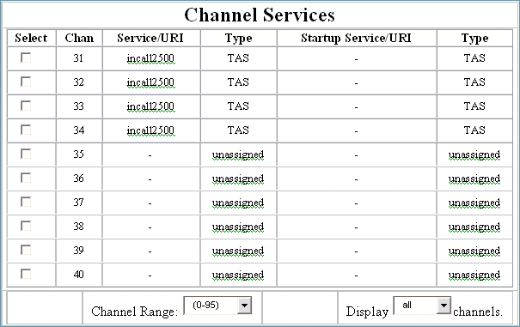520x327 pixels.
Task: Open the Channel Range (0-95) dropdown
Action: click(x=217, y=306)
